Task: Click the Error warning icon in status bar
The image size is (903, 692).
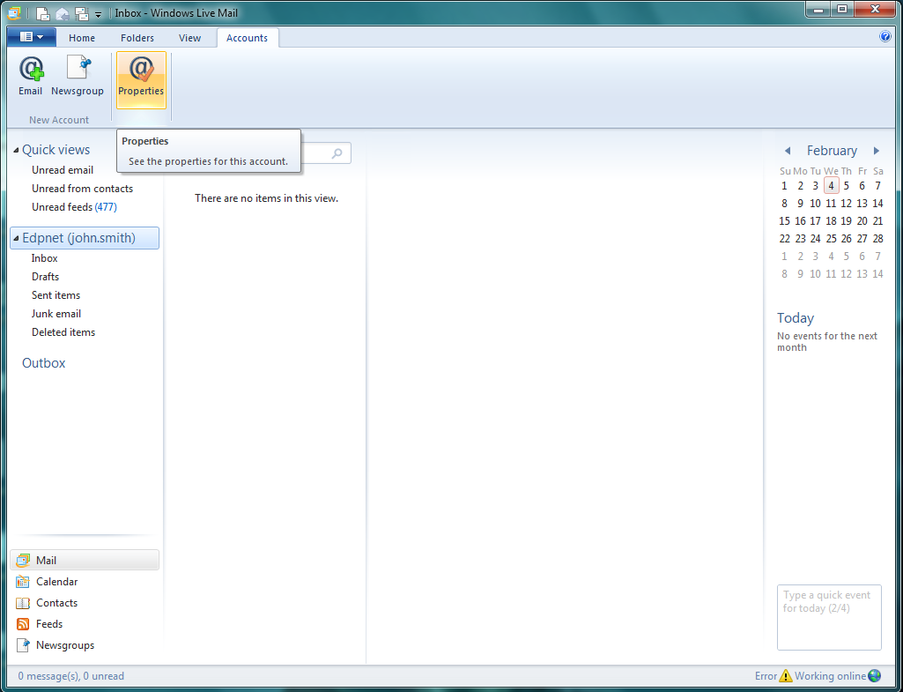Action: point(786,676)
